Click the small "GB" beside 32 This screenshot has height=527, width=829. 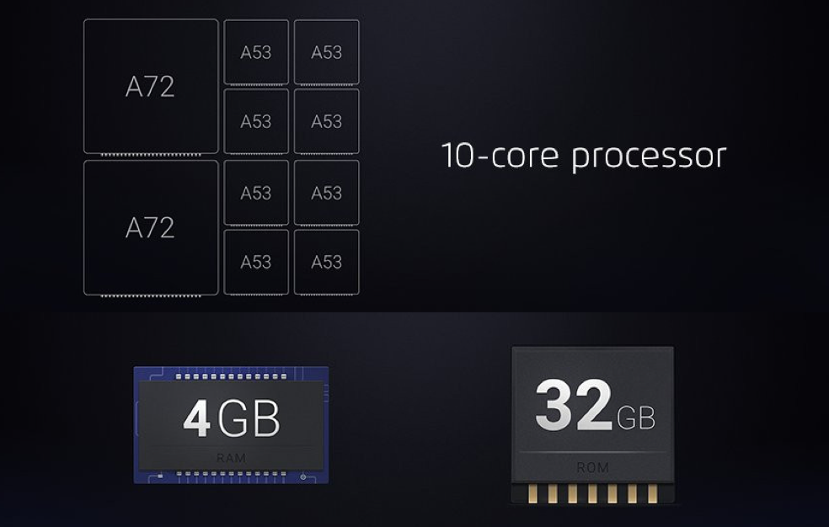point(636,418)
